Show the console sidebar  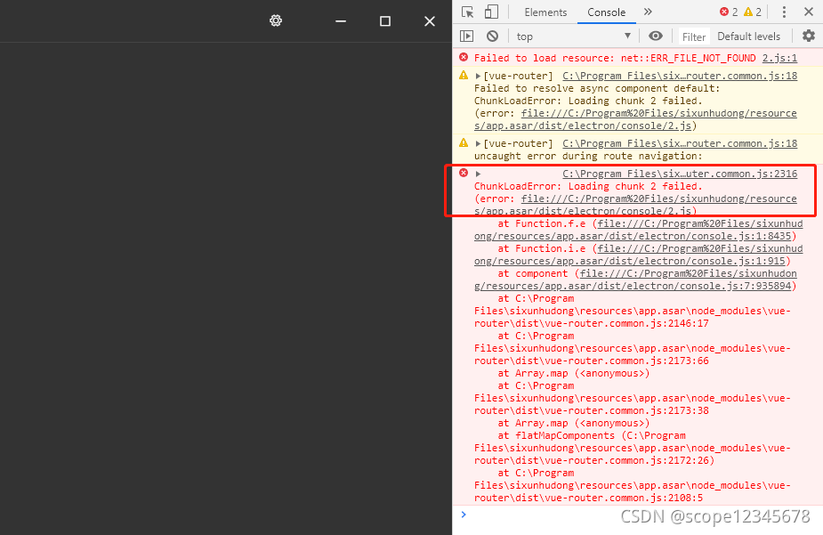point(466,36)
